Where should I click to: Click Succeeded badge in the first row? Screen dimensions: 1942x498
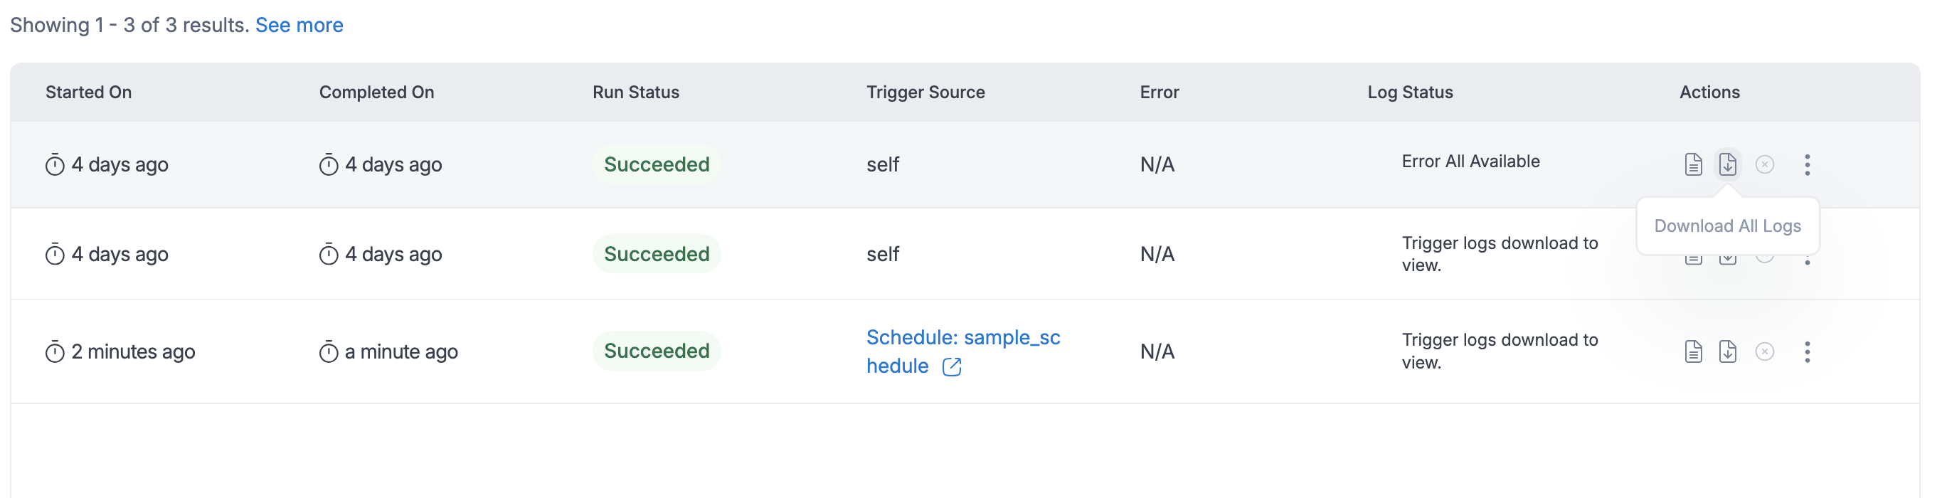[x=657, y=164]
